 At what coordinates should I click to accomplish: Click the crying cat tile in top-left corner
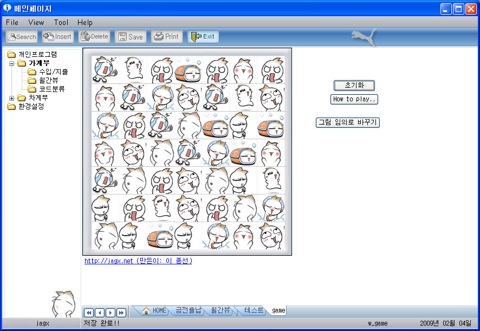click(105, 70)
